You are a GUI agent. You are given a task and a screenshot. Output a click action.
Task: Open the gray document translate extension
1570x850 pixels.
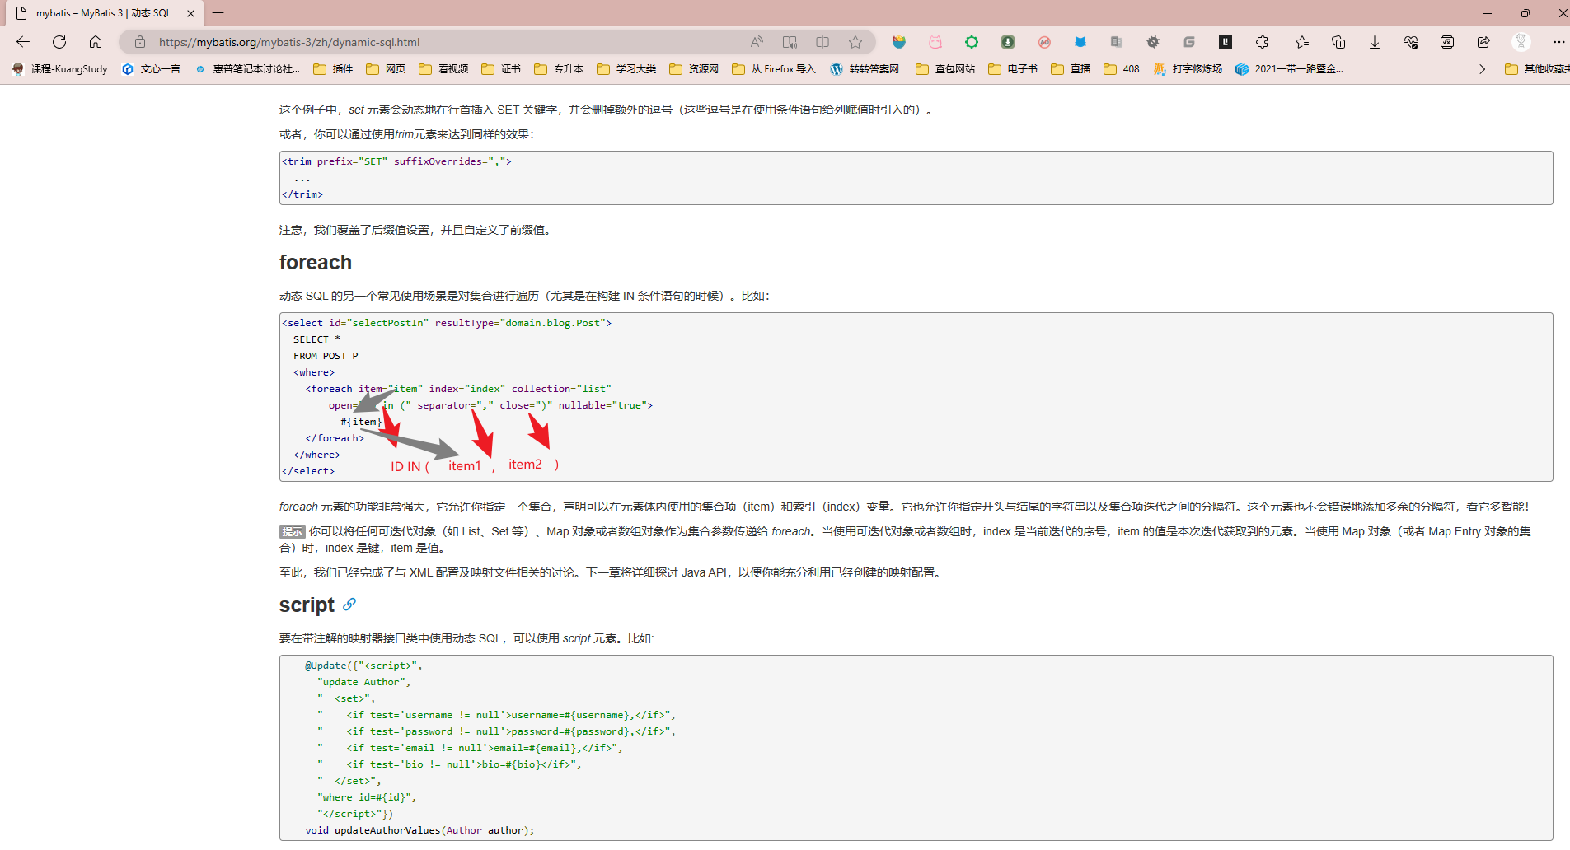point(1117,42)
